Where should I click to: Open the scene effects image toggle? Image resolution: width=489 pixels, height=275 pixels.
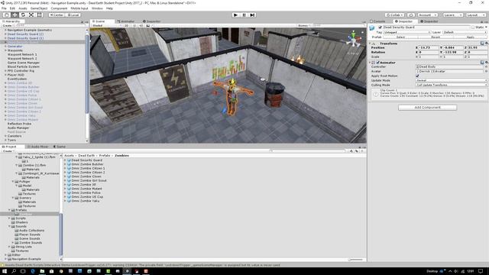(148, 25)
